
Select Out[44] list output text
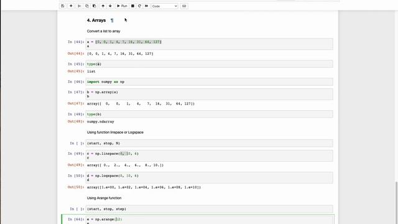pos(120,54)
